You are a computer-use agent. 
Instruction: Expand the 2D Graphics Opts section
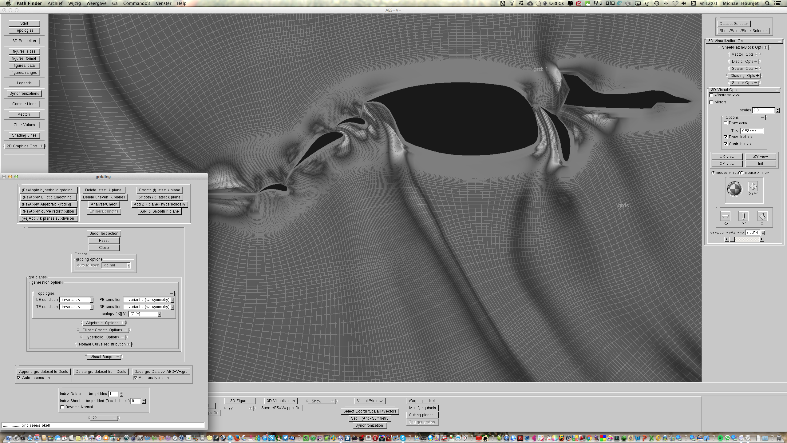pos(25,146)
